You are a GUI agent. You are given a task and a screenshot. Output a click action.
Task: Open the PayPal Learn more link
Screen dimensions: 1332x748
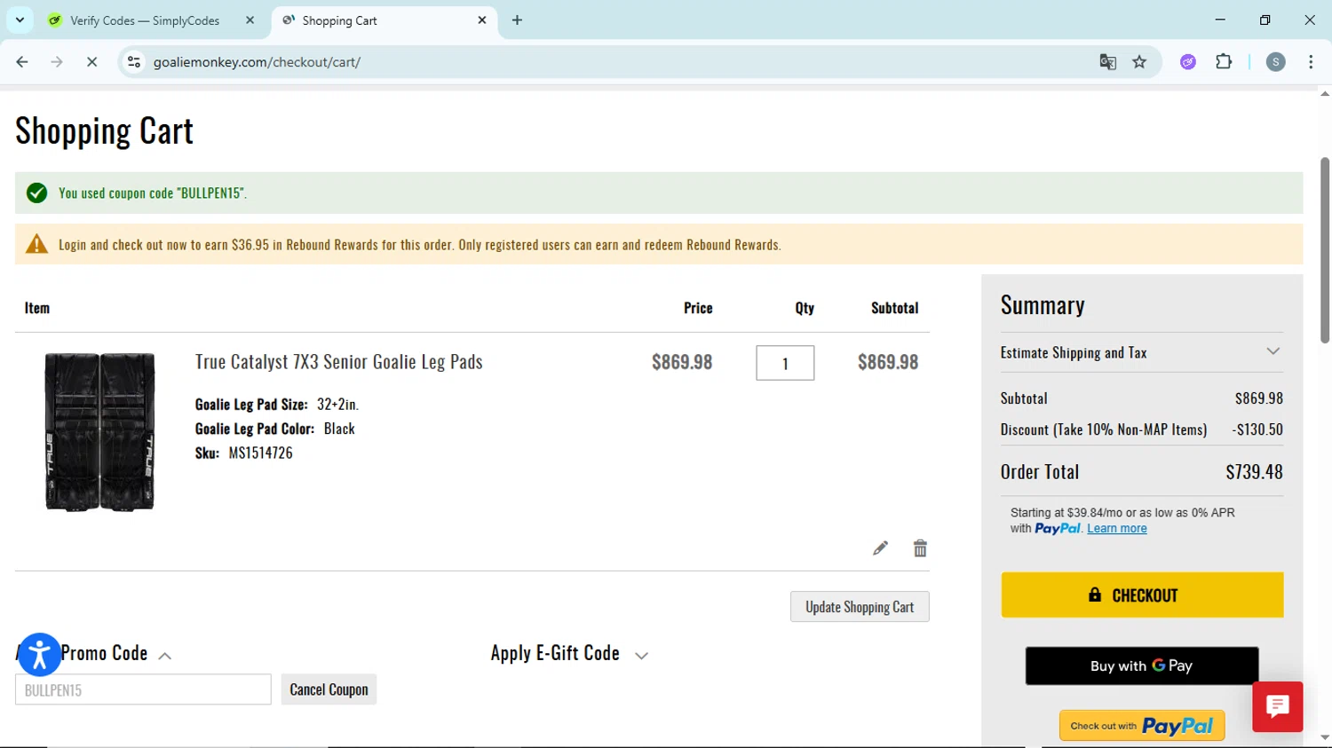(x=1116, y=529)
